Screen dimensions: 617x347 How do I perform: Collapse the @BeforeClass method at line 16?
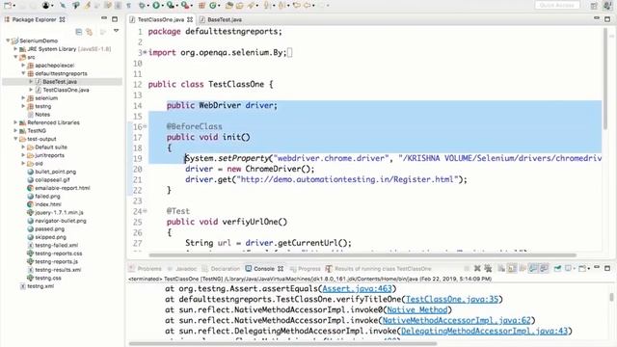pos(145,126)
